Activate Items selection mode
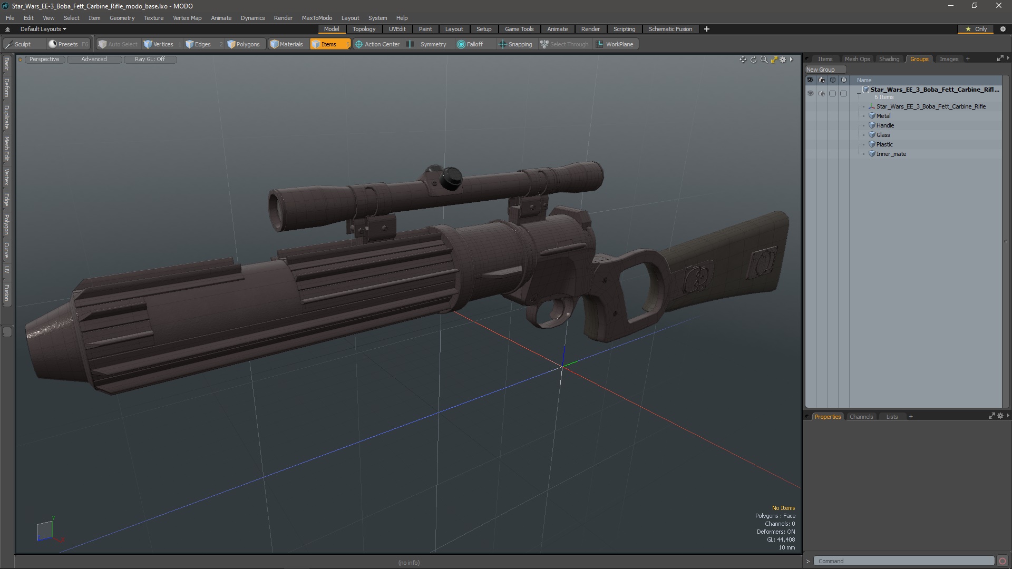 (329, 44)
